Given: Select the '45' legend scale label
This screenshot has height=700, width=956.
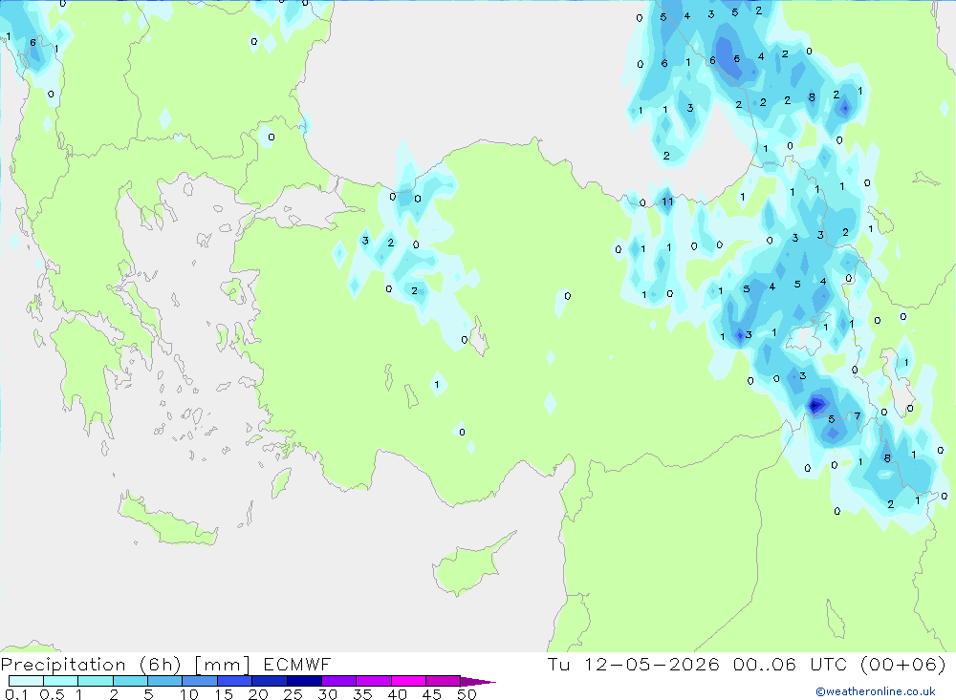Looking at the screenshot, I should (x=432, y=694).
